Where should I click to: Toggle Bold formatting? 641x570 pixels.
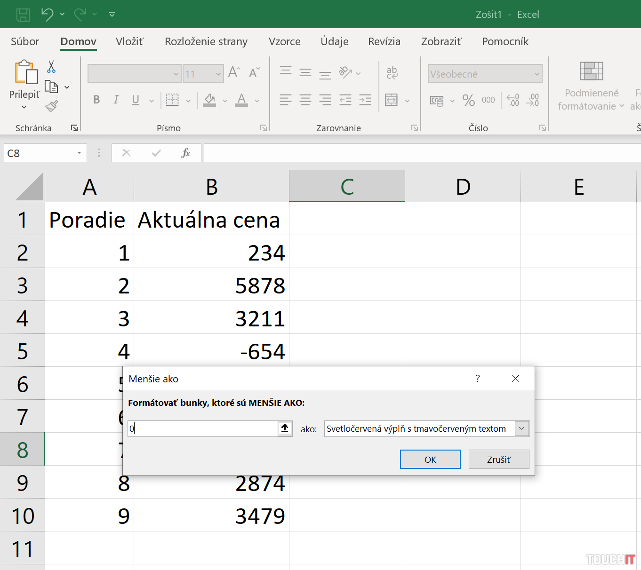96,100
